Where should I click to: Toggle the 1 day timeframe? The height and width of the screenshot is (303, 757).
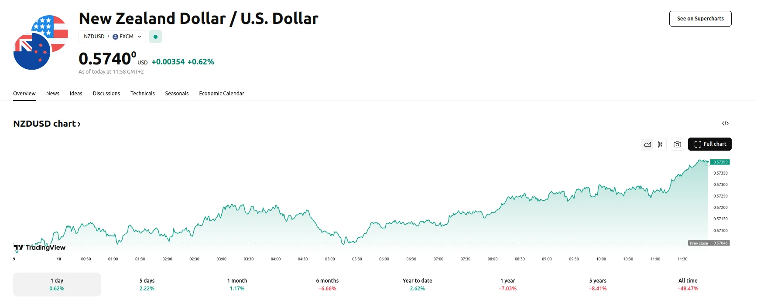pyautogui.click(x=56, y=284)
